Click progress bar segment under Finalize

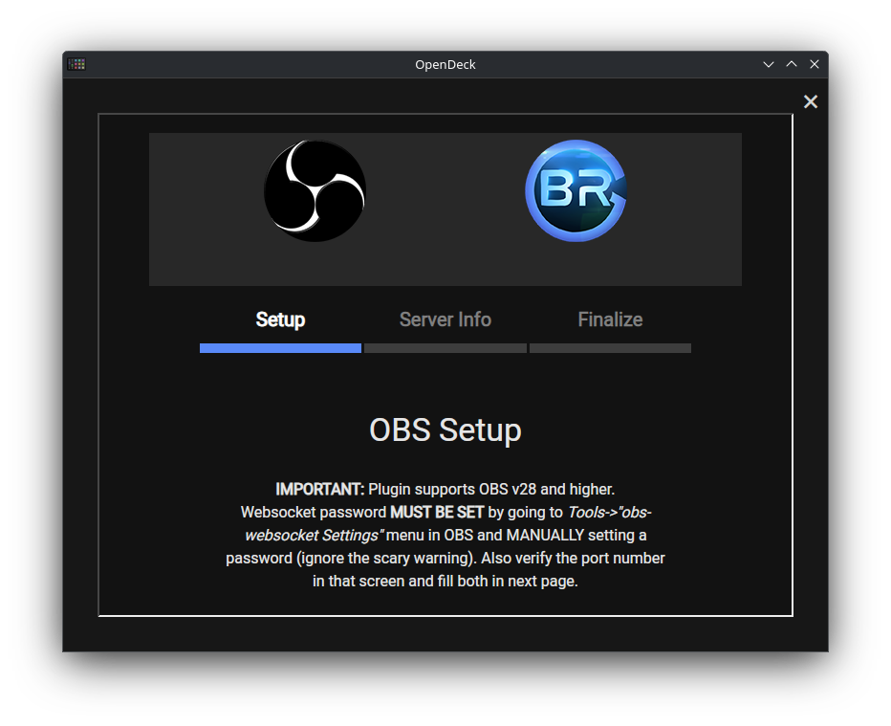tap(610, 348)
